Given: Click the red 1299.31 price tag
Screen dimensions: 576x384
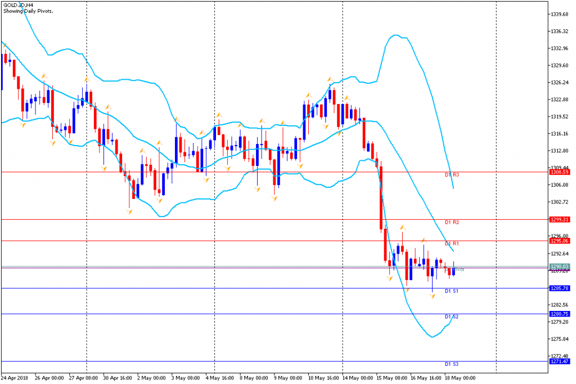Looking at the screenshot, I should tap(560, 219).
